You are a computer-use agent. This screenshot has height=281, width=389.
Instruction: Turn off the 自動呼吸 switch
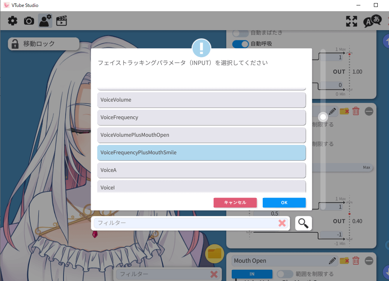pyautogui.click(x=240, y=44)
